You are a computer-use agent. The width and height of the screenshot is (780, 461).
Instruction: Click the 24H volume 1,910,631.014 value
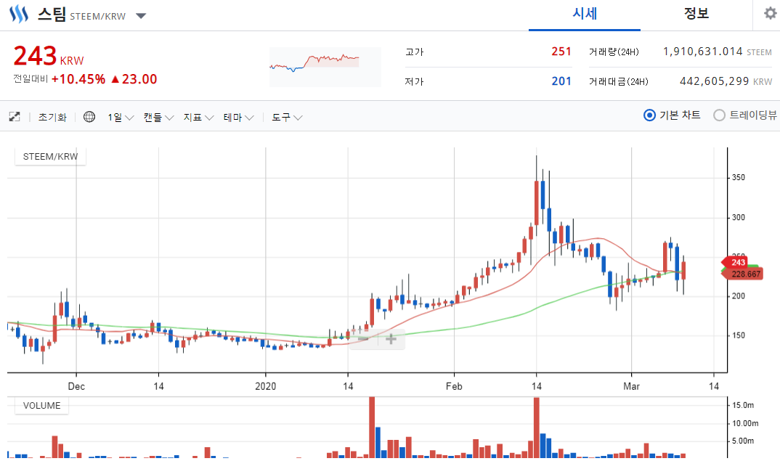(702, 52)
